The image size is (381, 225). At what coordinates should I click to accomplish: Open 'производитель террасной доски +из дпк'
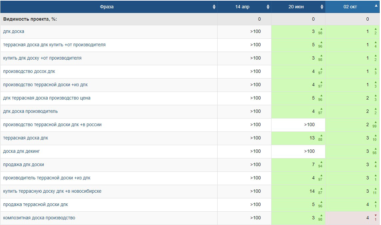pos(47,178)
